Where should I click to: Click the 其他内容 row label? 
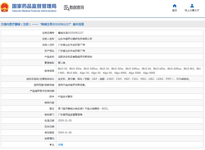[x=49, y=103]
